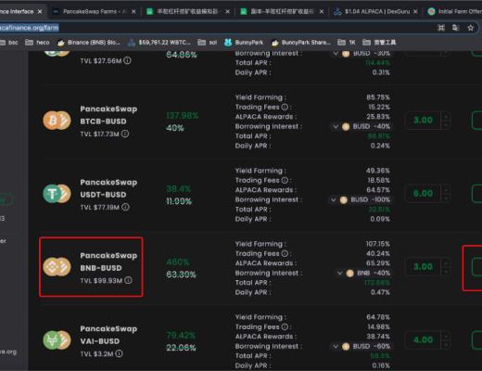The height and width of the screenshot is (371, 482).
Task: Click the 107.15% Yield Farming value
Action: [x=378, y=244]
